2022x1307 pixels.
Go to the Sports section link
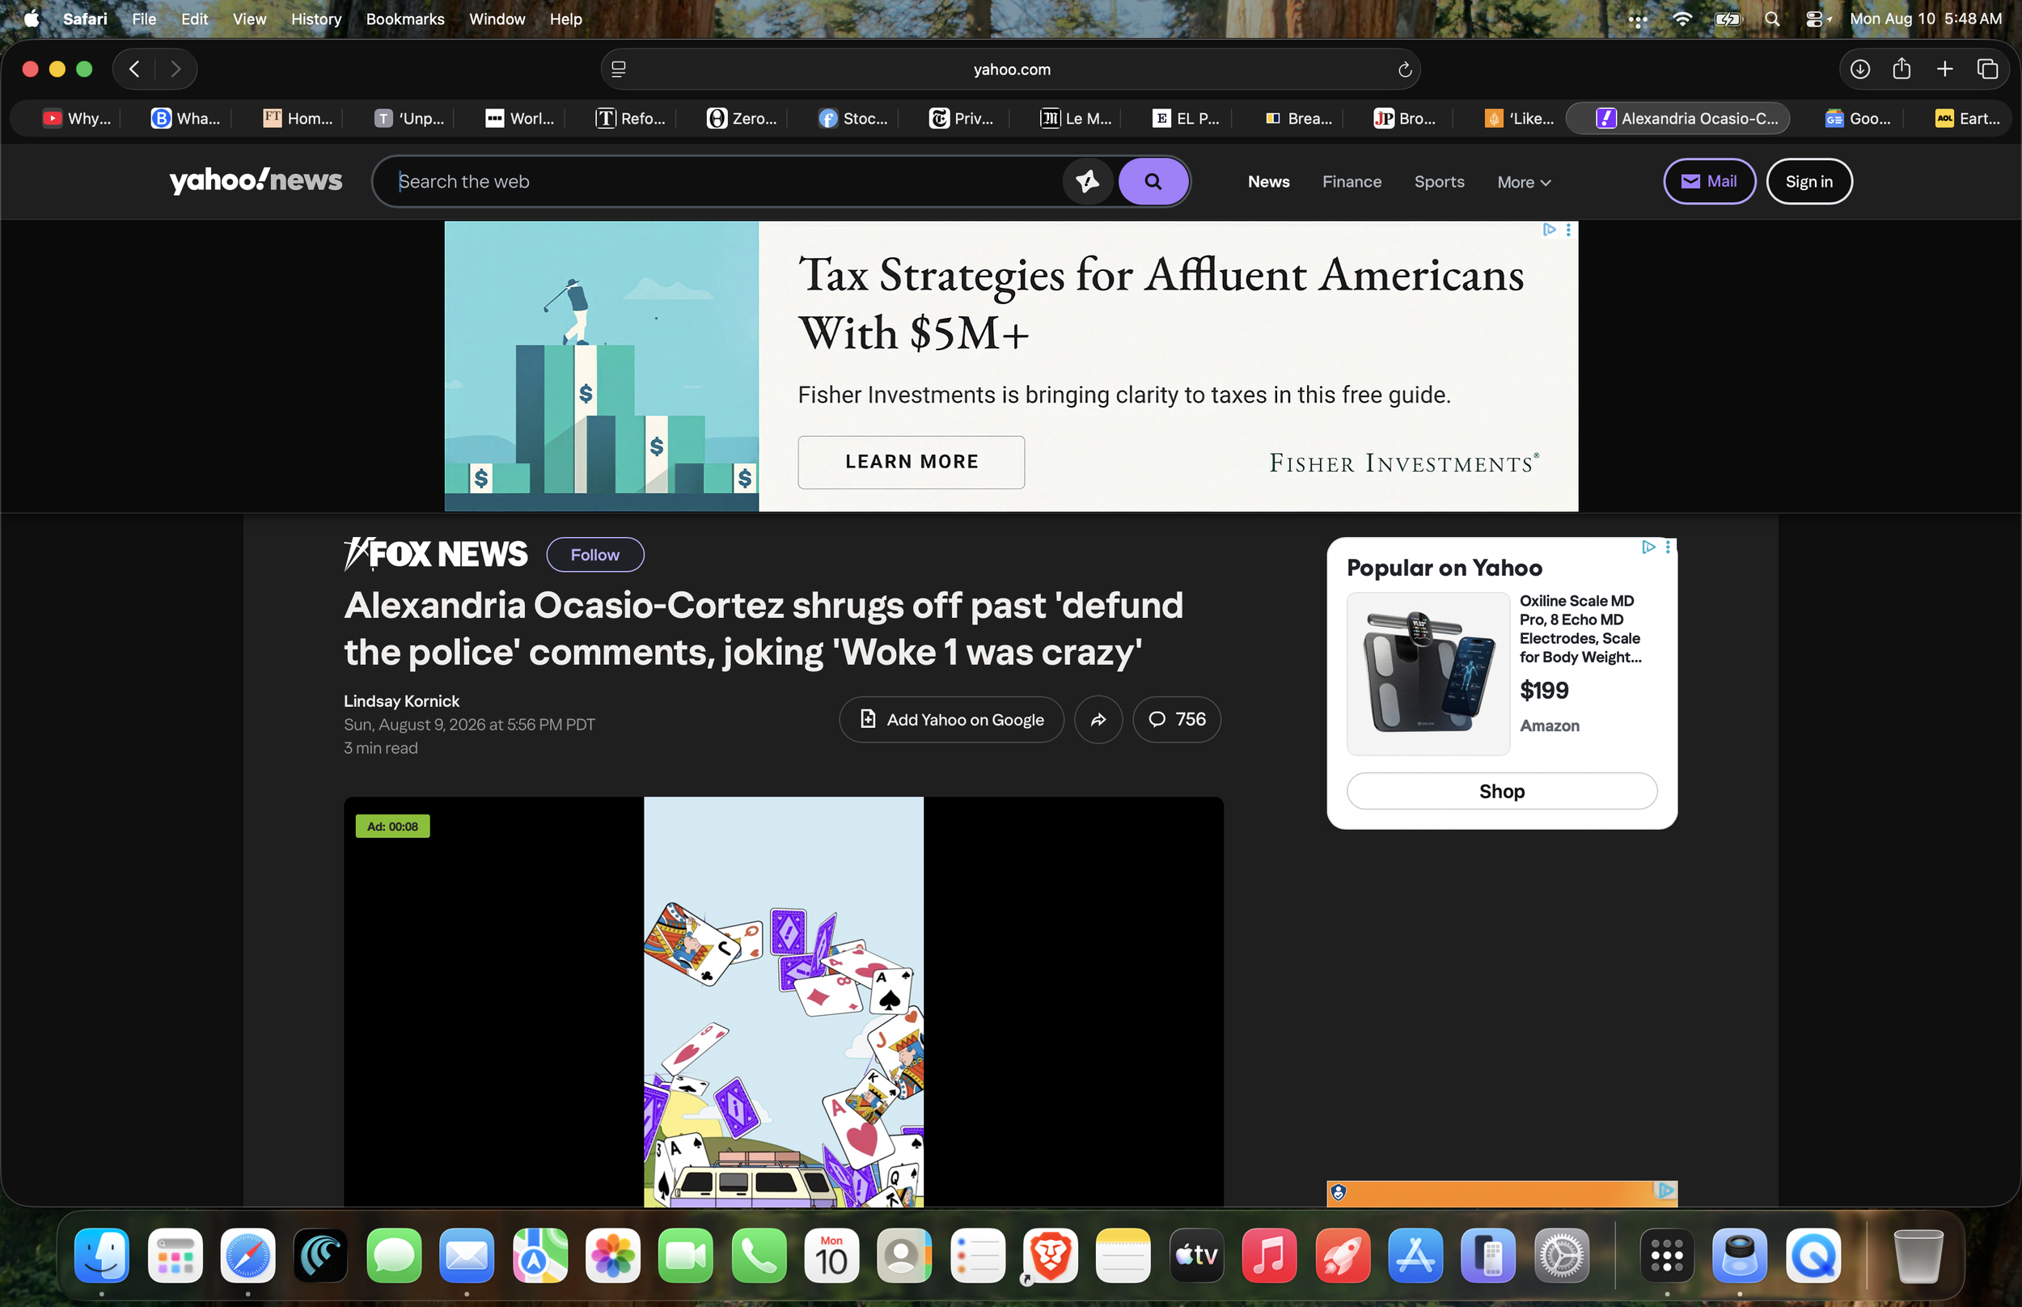[1439, 182]
